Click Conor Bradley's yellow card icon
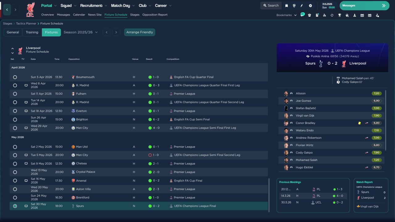Screen dimensions: 395x222 coord(360,123)
